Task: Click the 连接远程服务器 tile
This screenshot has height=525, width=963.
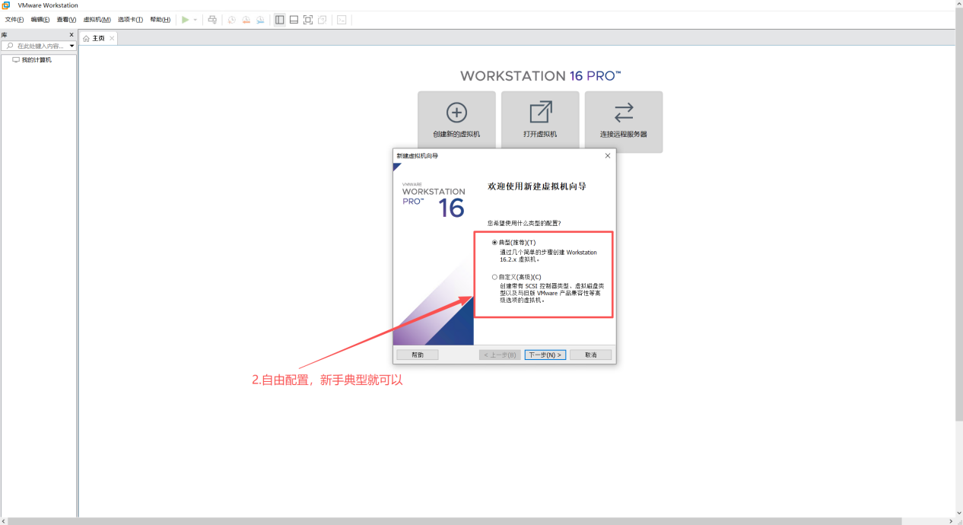Action: tap(624, 122)
